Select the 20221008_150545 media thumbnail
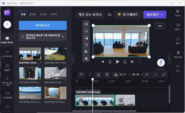The image size is (185, 113). coord(30,73)
